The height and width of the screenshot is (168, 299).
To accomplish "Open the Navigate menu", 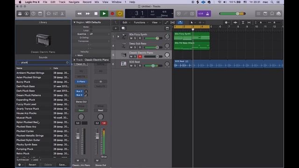I will (x=74, y=2).
